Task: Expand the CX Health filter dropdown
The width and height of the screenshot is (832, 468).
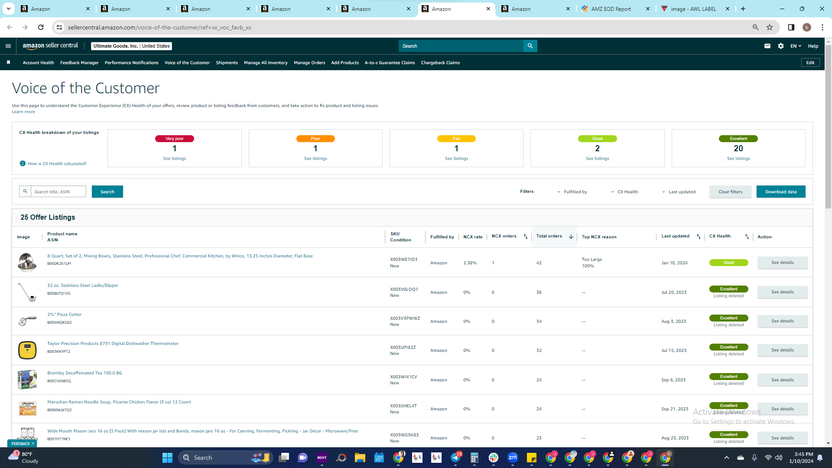Action: pos(624,192)
